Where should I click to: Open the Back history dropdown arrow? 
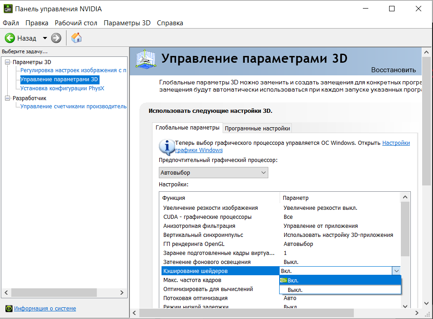[x=45, y=38]
